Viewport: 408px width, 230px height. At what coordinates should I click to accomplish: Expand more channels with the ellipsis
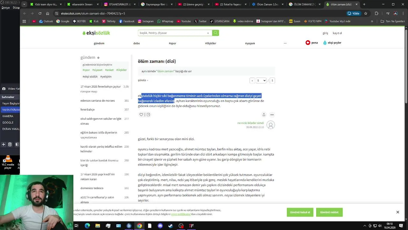[x=285, y=43]
